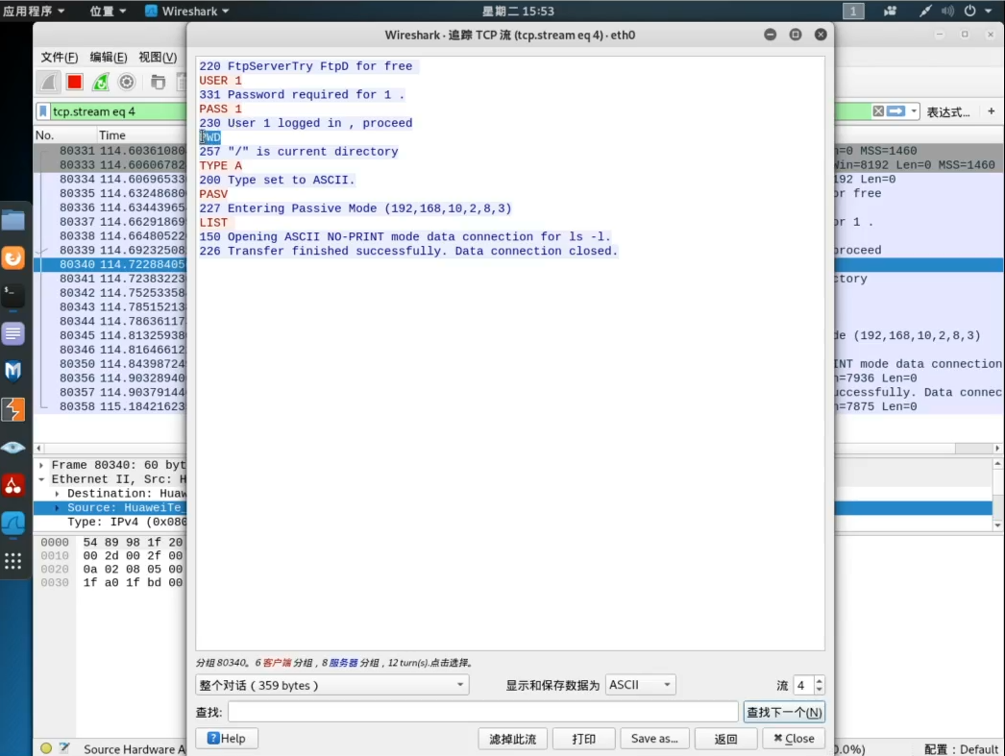Click the 查找 search input field
Image resolution: width=1005 pixels, height=756 pixels.
click(483, 712)
